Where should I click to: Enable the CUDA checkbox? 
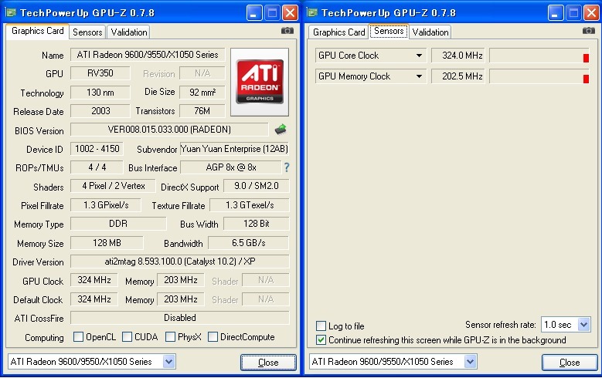point(127,337)
